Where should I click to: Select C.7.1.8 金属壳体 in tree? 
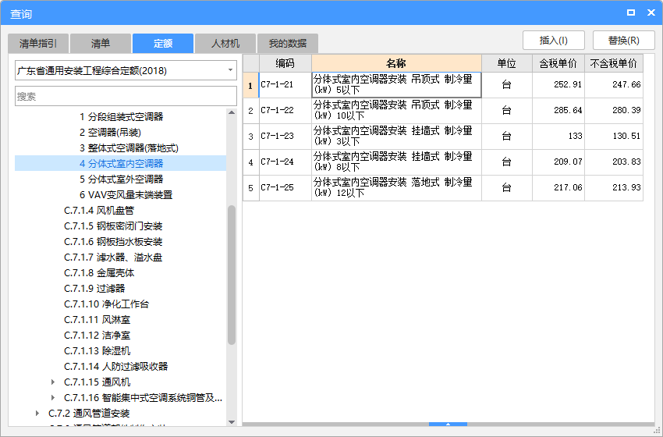tap(99, 273)
